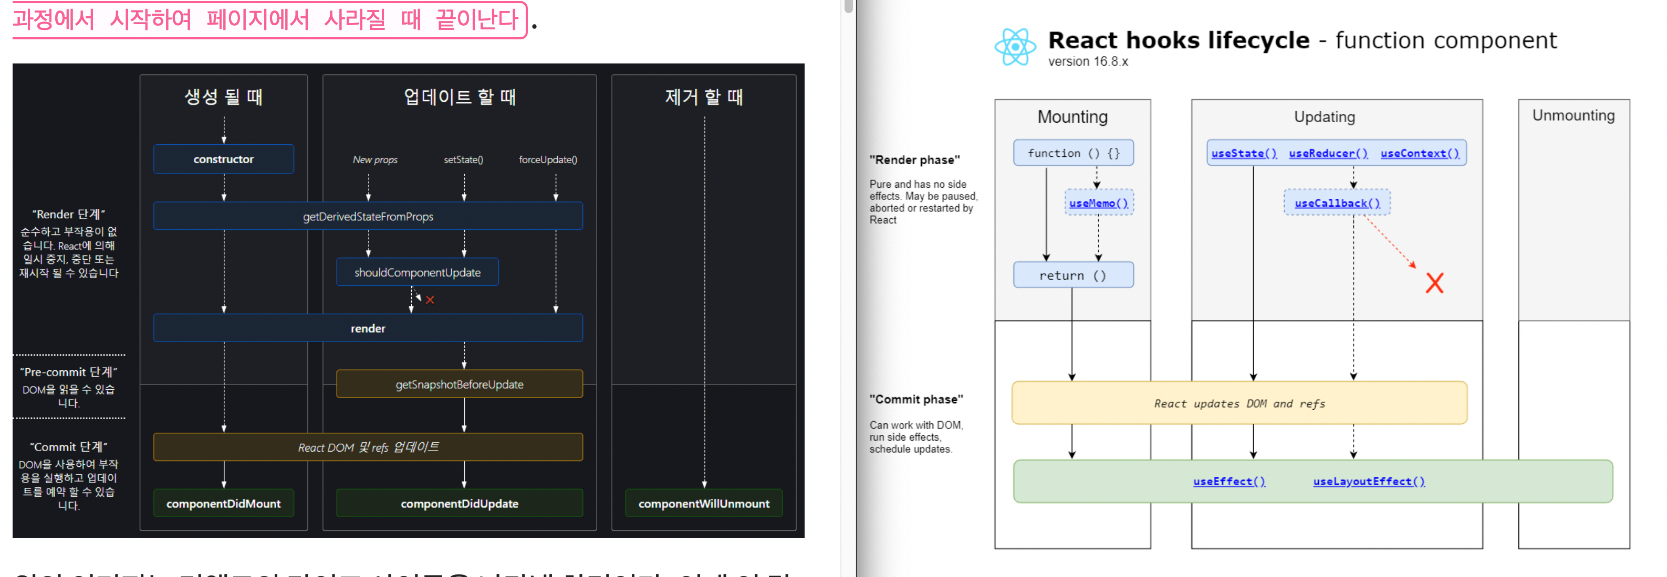The height and width of the screenshot is (577, 1667).
Task: Select the shouldComponentUpdate box
Action: click(417, 273)
